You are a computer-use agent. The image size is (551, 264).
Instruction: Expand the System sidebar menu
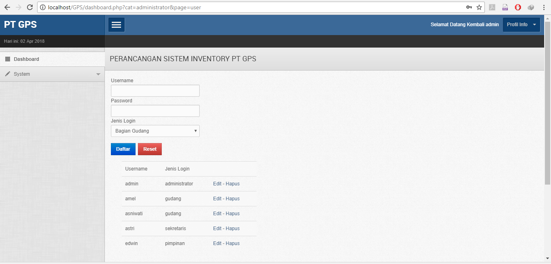(52, 74)
